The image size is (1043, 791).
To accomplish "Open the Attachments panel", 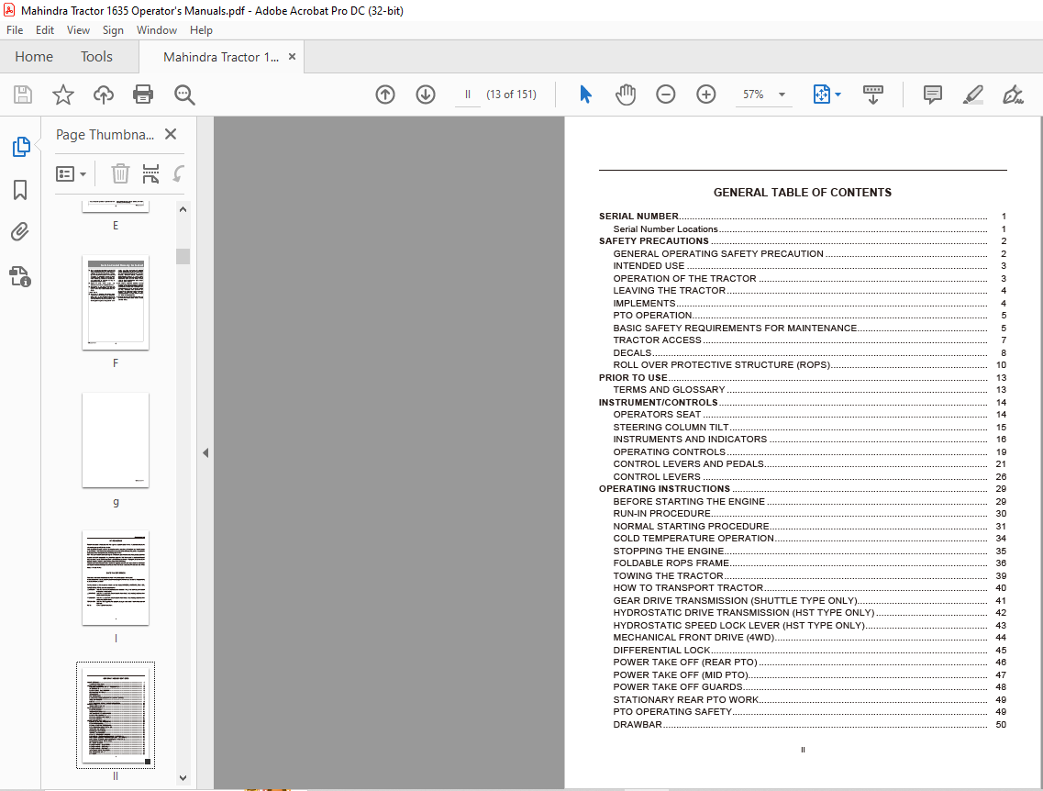I will click(20, 232).
